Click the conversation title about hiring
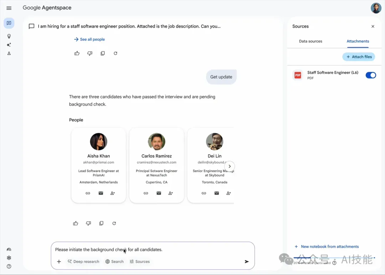Image resolution: width=385 pixels, height=275 pixels. [129, 26]
